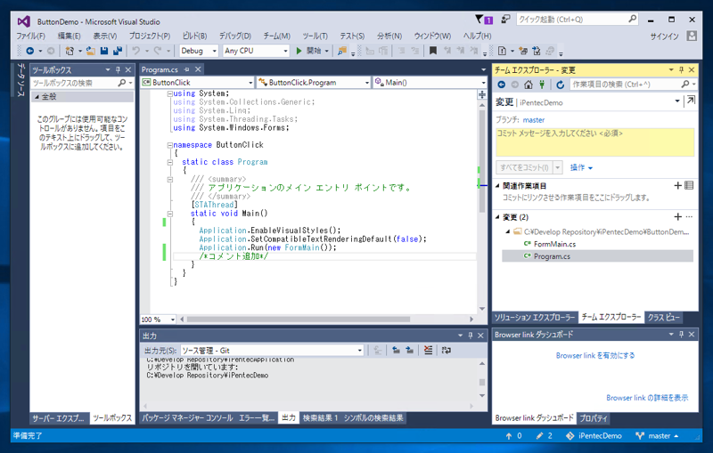Open the ファイル(F) menu
This screenshot has width=713, height=453.
tap(30, 36)
